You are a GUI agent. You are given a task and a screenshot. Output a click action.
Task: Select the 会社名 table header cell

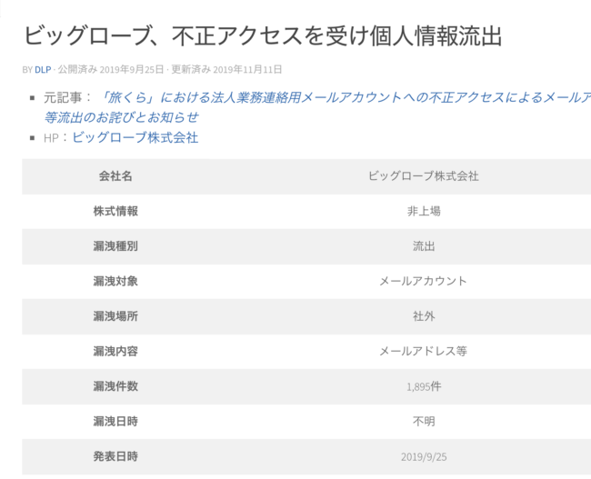click(115, 176)
